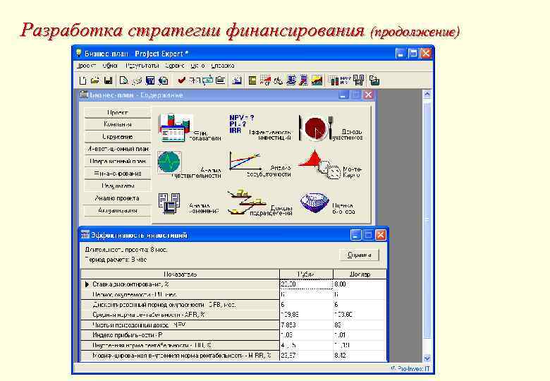Click the page preview toolbar icon
Image resolution: width=550 pixels, height=381 pixels.
123,80
